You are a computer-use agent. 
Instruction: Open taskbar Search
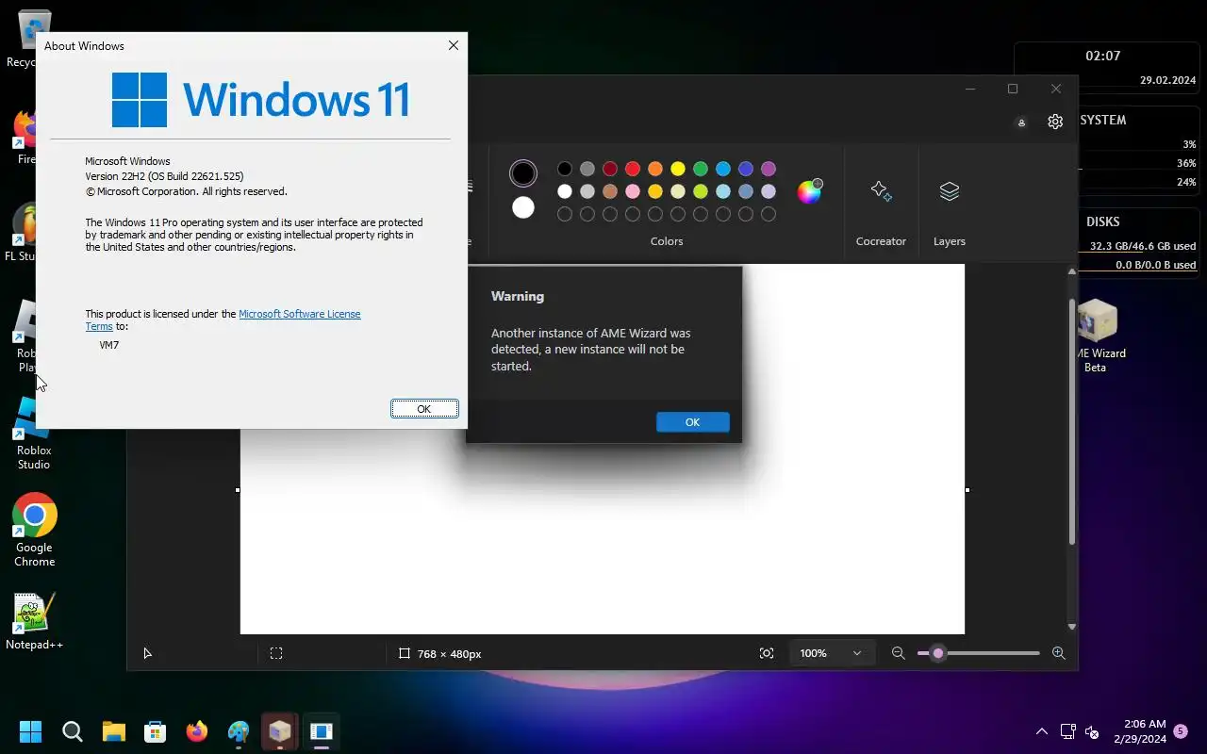point(73,731)
